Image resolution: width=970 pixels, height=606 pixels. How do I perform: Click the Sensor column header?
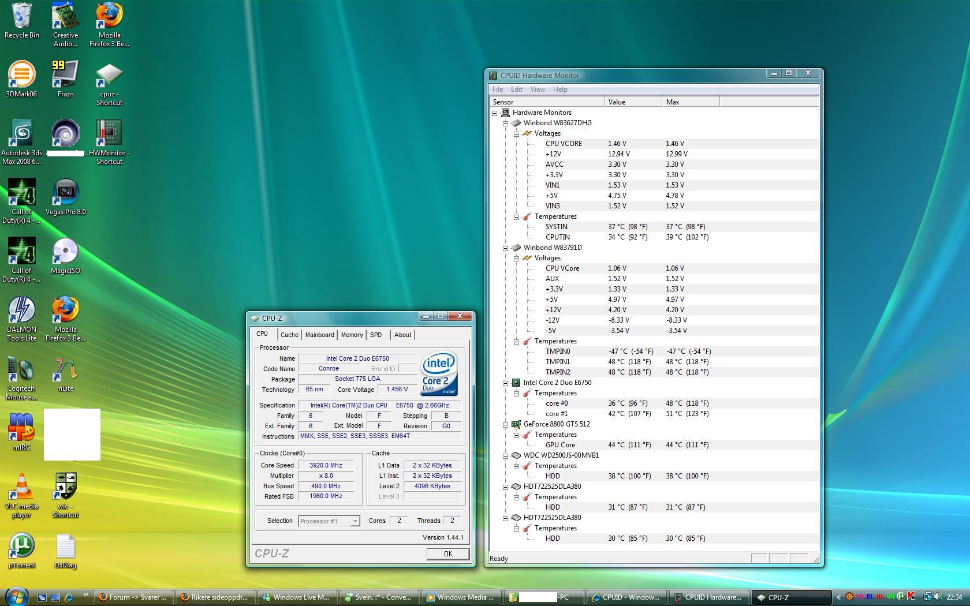click(547, 102)
